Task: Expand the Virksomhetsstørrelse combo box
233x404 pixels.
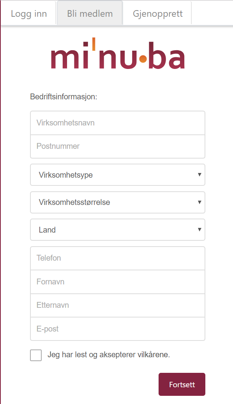Action: (x=118, y=202)
